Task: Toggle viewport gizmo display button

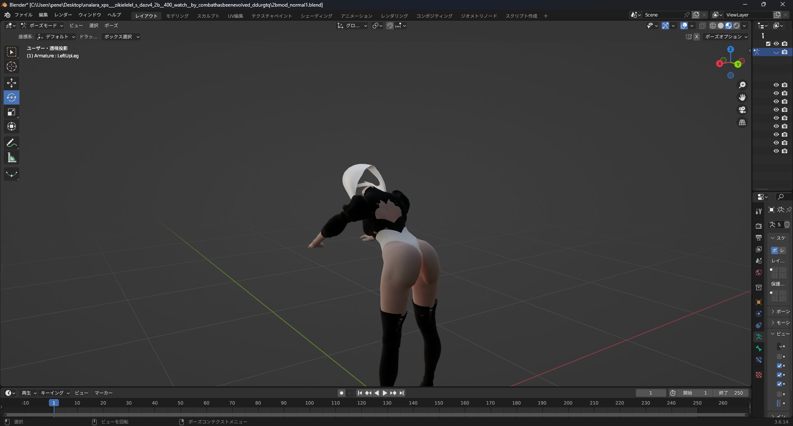Action: (x=665, y=26)
